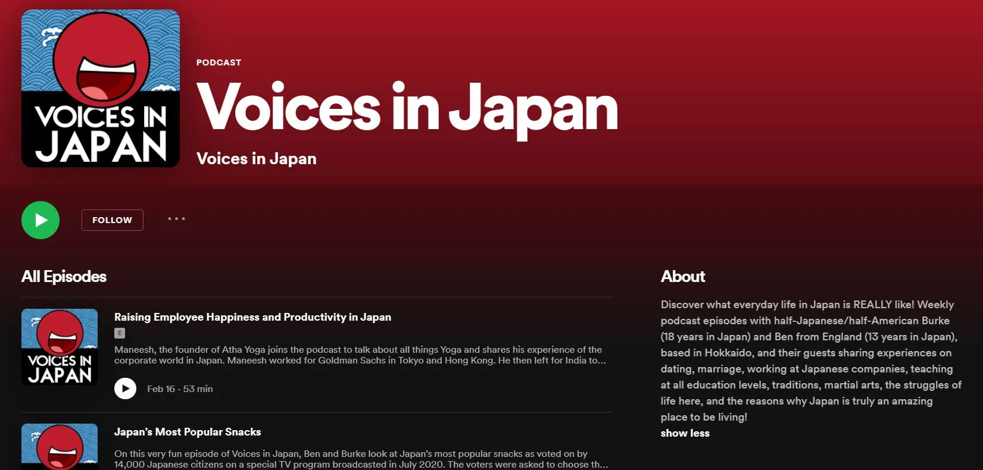The image size is (983, 470).
Task: Click the Feb 16 · 53 min episode info
Action: [180, 388]
